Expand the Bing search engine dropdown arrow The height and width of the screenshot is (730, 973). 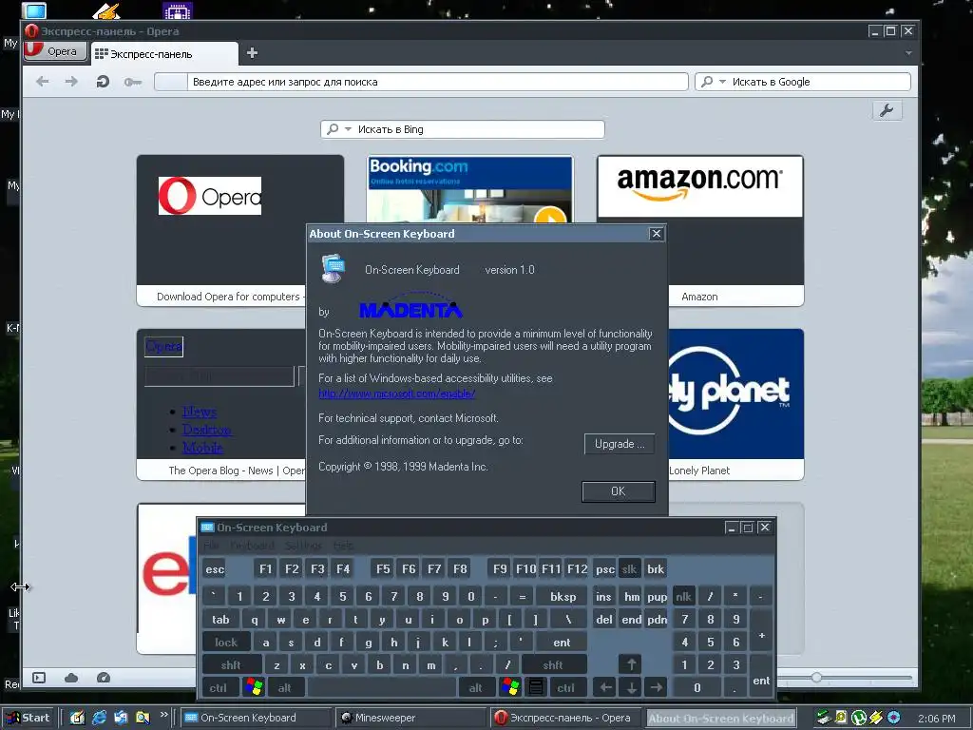tap(348, 129)
